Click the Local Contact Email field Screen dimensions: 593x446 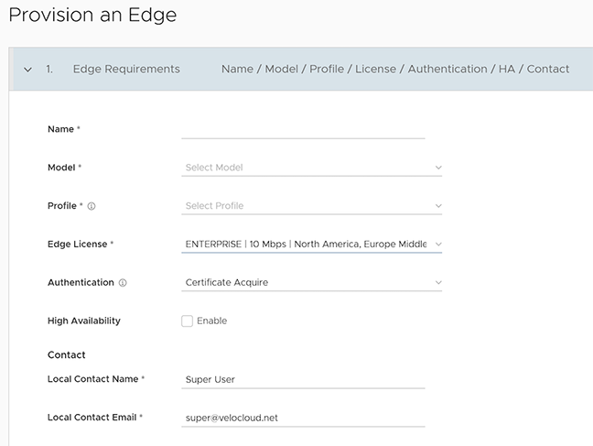[303, 418]
